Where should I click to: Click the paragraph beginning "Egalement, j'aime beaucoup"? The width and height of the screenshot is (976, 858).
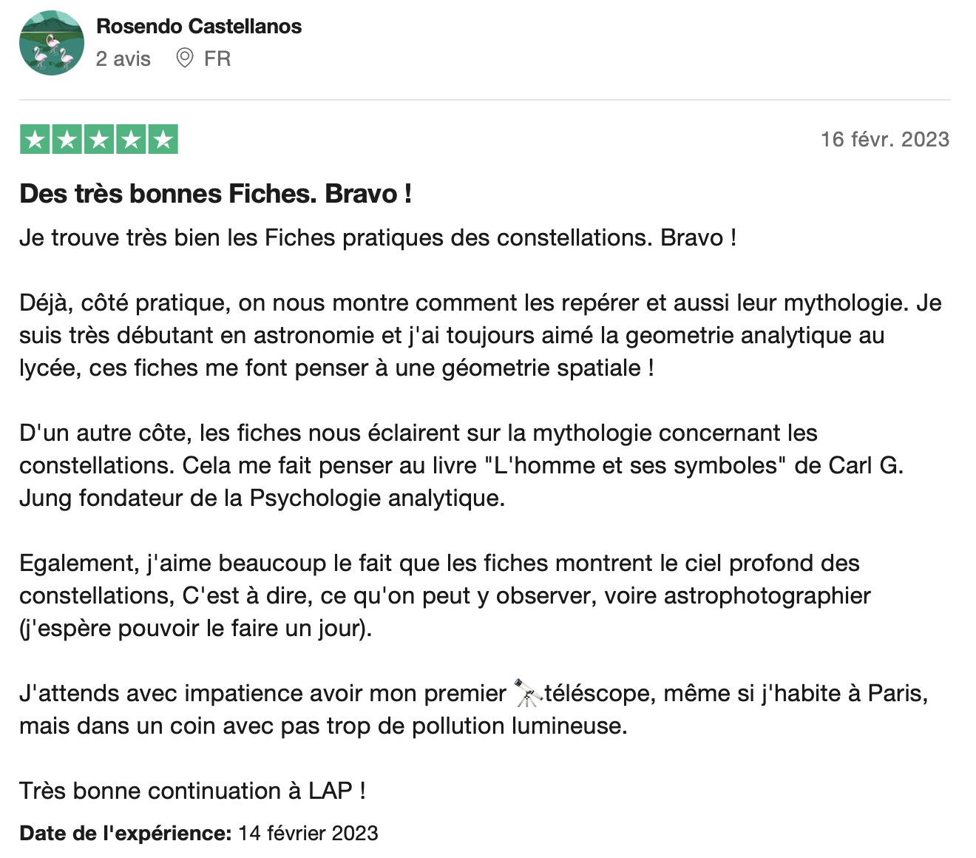[444, 595]
